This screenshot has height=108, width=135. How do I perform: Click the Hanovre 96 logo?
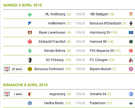point(131,42)
